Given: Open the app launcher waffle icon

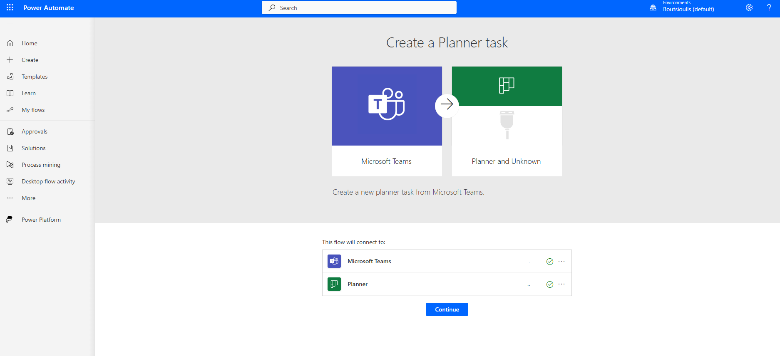Looking at the screenshot, I should [10, 7].
